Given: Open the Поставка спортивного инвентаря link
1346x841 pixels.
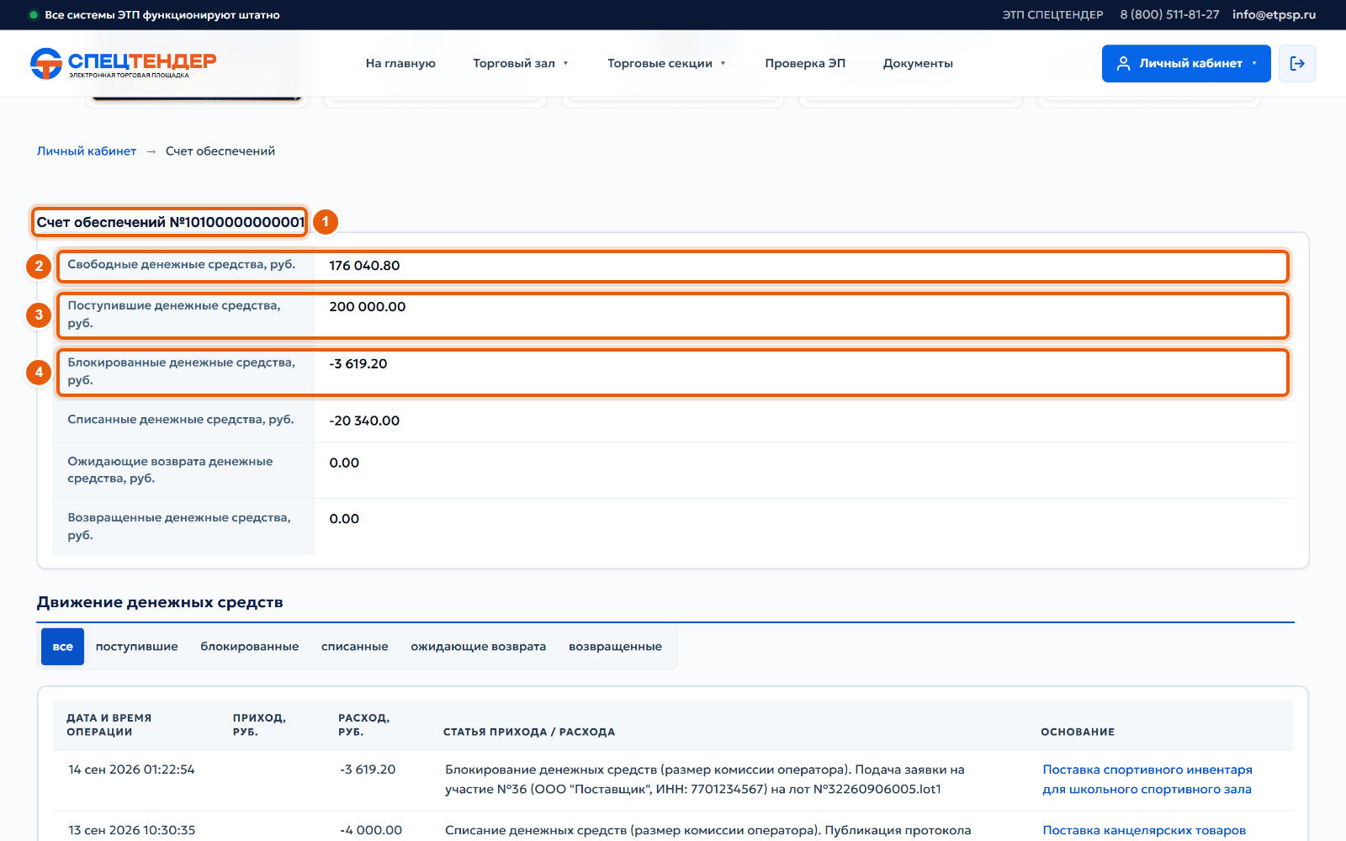Looking at the screenshot, I should (1147, 780).
